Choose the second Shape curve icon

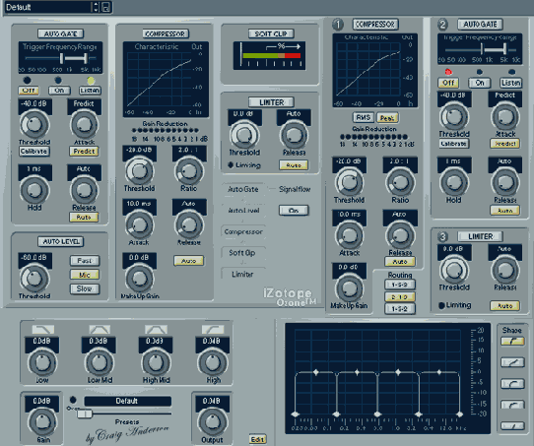coord(512,362)
